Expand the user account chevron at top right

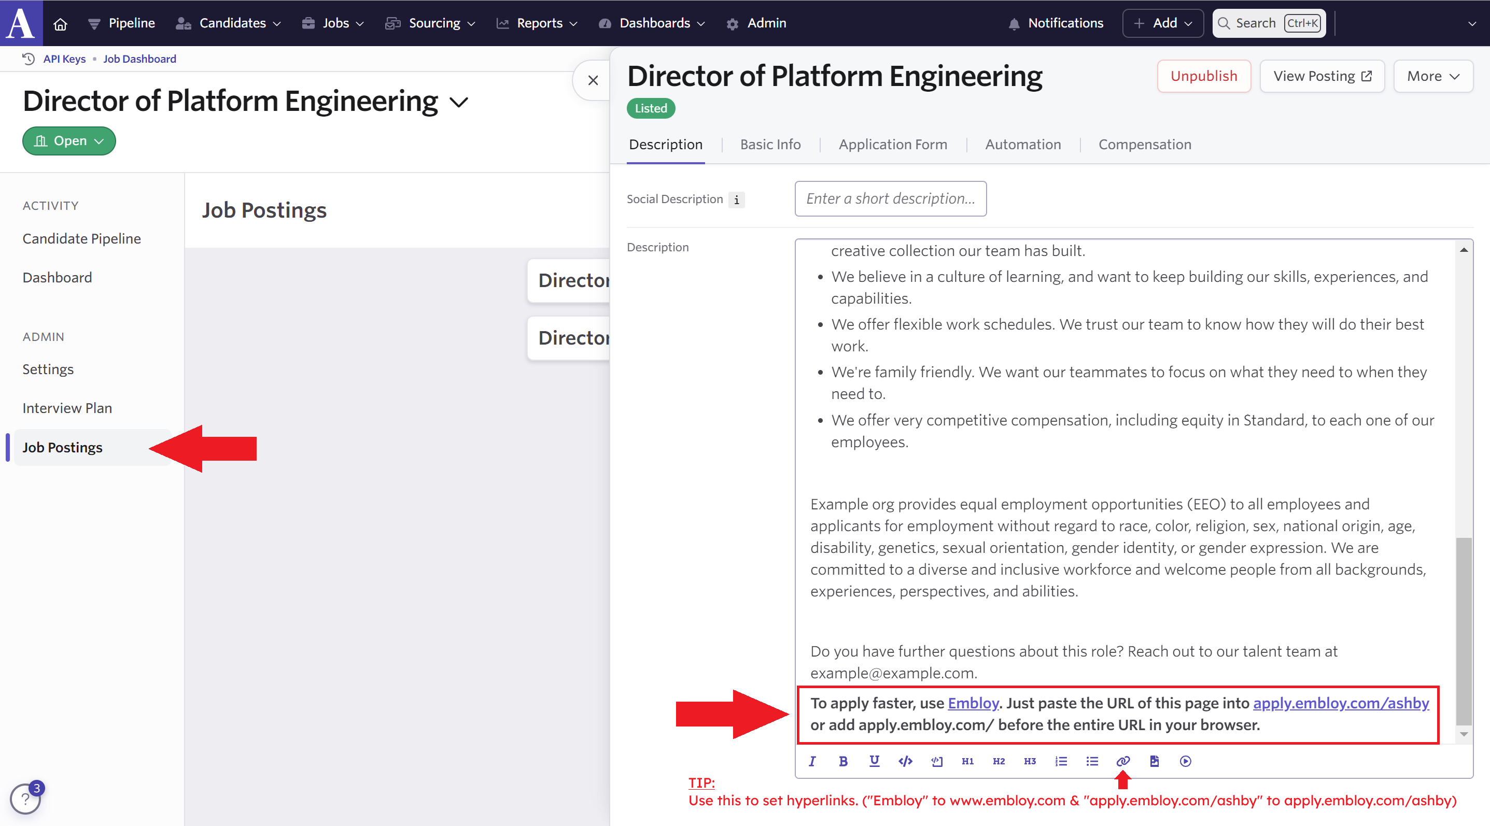(1472, 24)
